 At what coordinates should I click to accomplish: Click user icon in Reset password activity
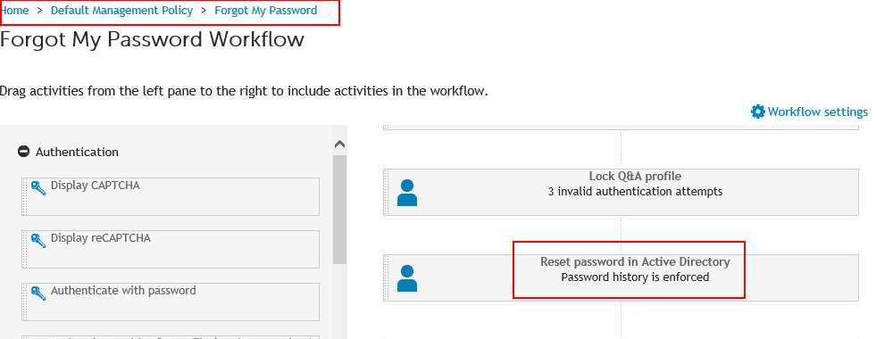pyautogui.click(x=406, y=278)
